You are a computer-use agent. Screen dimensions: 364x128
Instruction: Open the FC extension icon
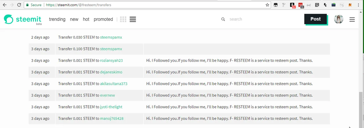tap(325, 5)
